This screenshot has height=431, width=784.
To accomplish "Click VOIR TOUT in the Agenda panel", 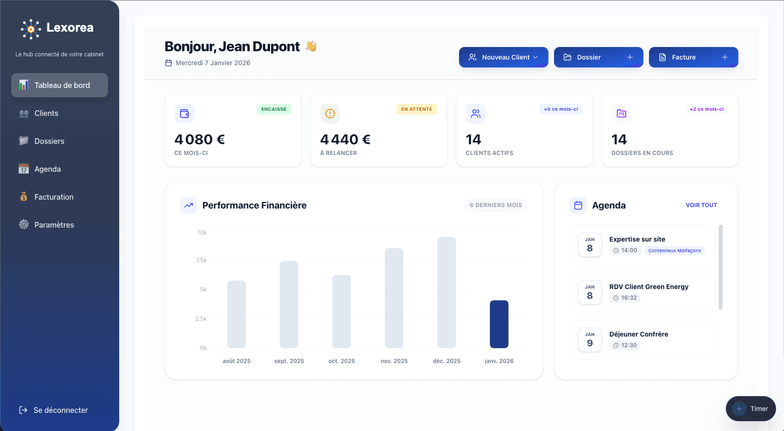I will pyautogui.click(x=702, y=205).
